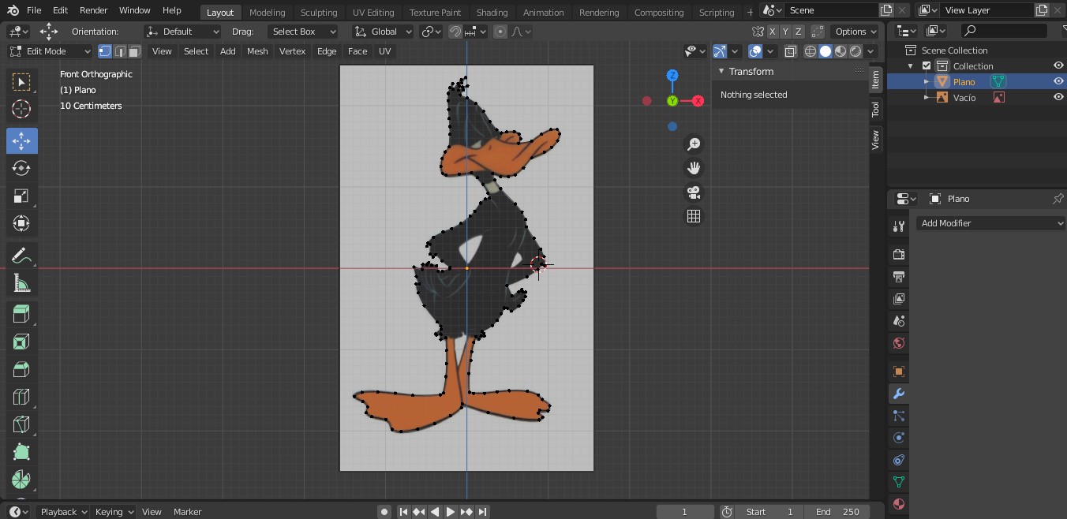Select the Extrude Region tool

point(21,314)
